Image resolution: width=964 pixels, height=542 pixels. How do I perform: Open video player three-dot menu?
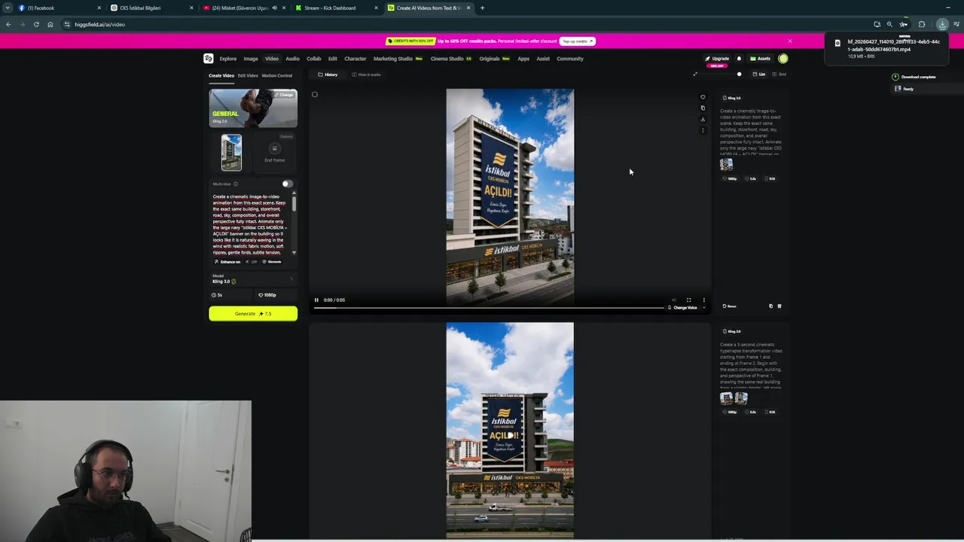[703, 300]
